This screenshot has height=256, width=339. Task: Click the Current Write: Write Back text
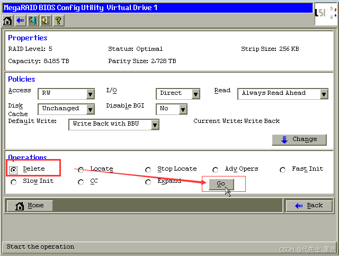coord(237,121)
